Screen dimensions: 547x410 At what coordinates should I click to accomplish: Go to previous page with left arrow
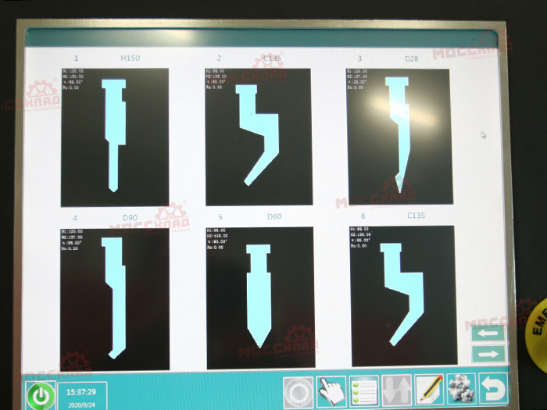tap(488, 333)
